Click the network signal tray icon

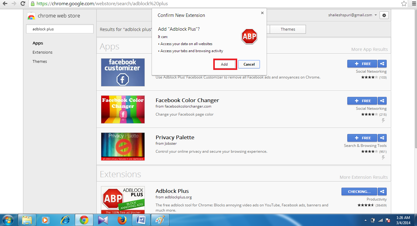pyautogui.click(x=380, y=220)
